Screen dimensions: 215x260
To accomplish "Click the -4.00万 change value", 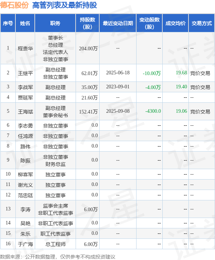I will (153, 87).
